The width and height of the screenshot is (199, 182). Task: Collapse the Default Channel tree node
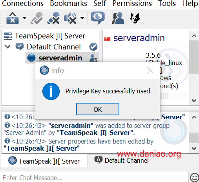pos(7,47)
